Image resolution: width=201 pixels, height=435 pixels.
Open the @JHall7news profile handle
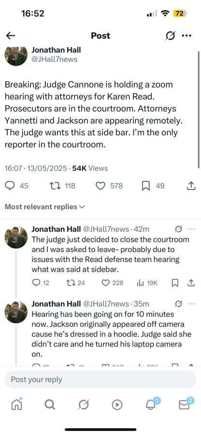54,59
